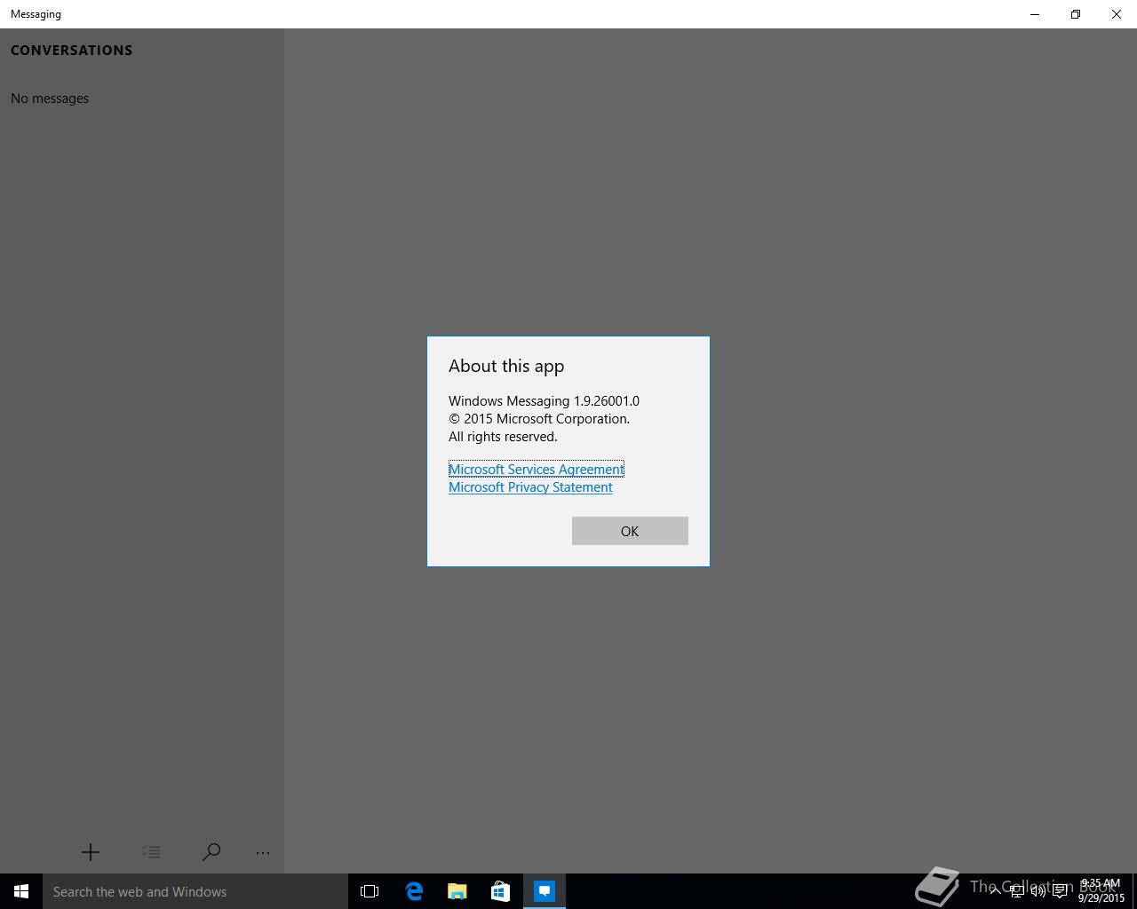
Task: Click the 'Search the web and Windows' box
Action: (x=195, y=891)
